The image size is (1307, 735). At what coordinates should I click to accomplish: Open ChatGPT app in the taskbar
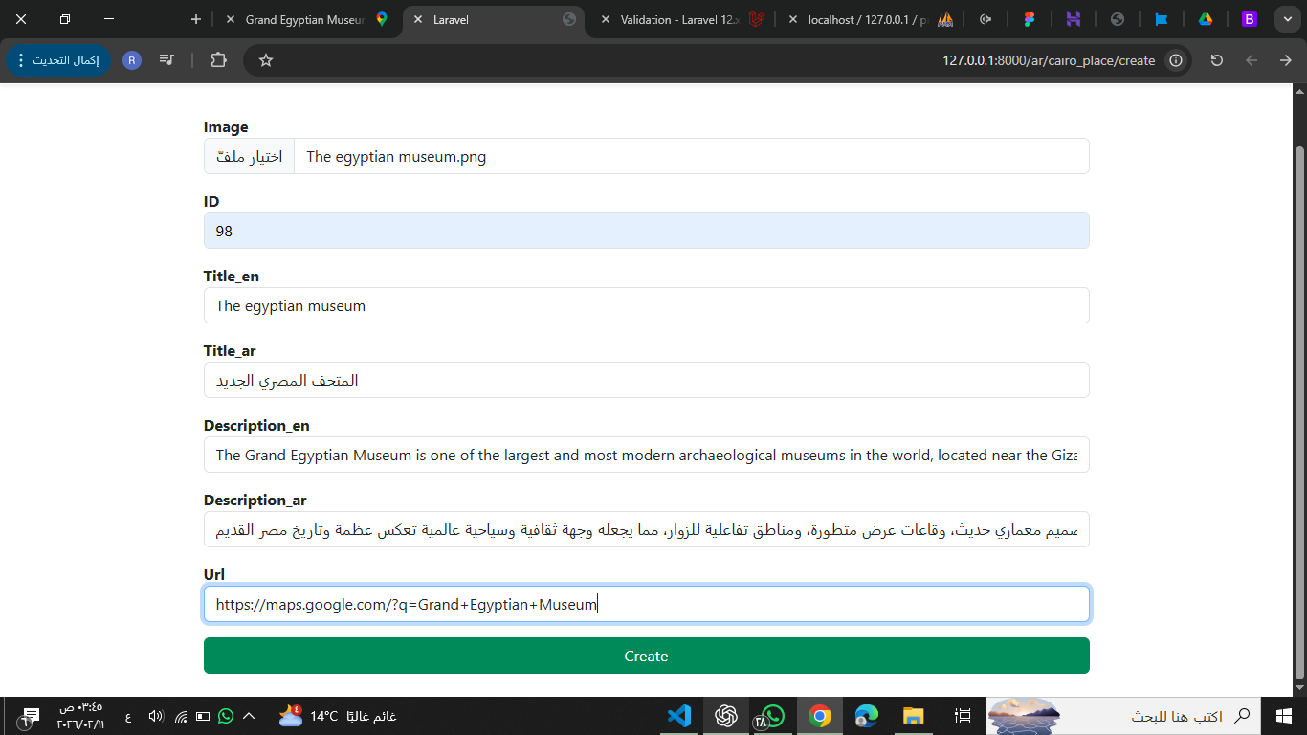coord(725,716)
